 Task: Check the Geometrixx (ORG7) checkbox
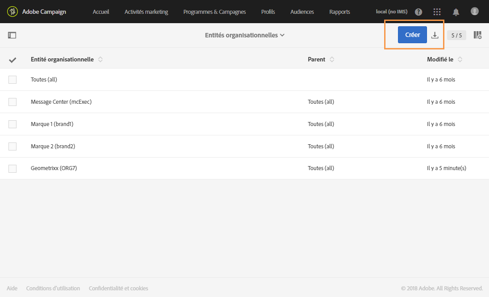12,168
